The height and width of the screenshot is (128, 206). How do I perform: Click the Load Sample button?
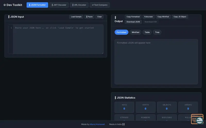point(76,17)
